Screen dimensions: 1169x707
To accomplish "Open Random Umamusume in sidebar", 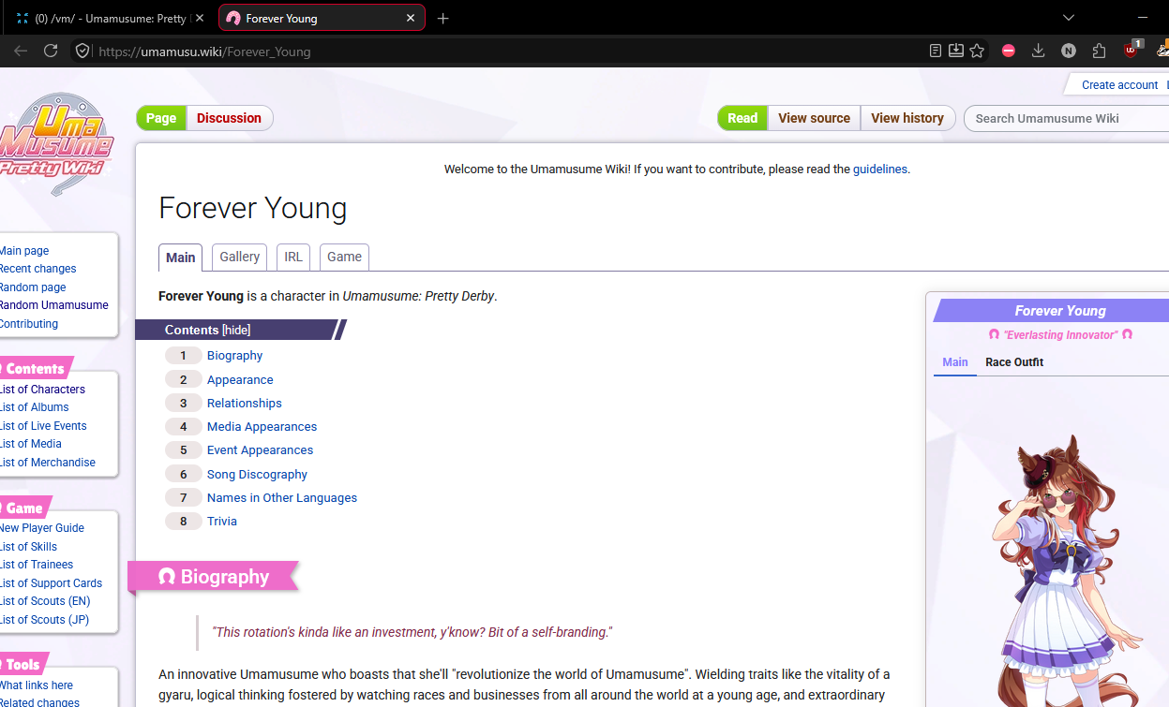I will 53,305.
